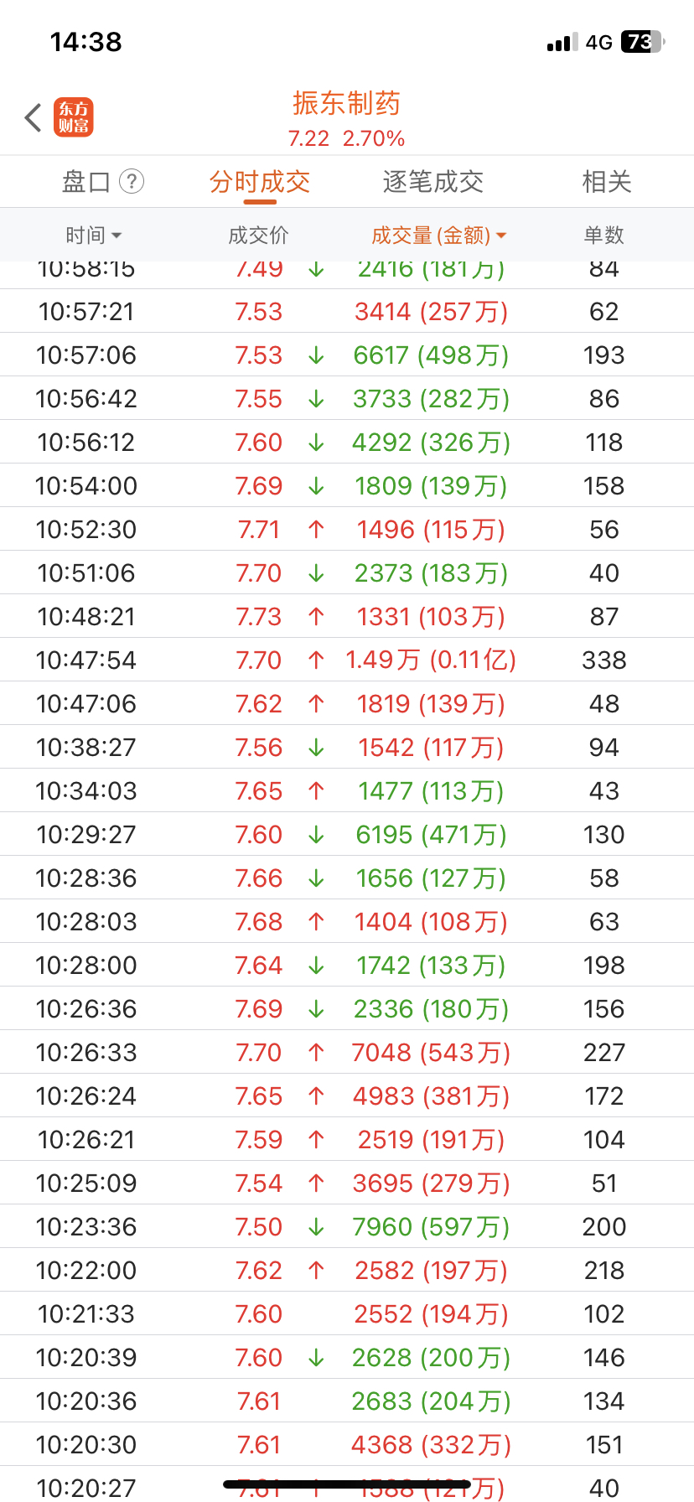Screen dimensions: 694x1502
Task: Tap the back arrow icon
Action: point(34,117)
